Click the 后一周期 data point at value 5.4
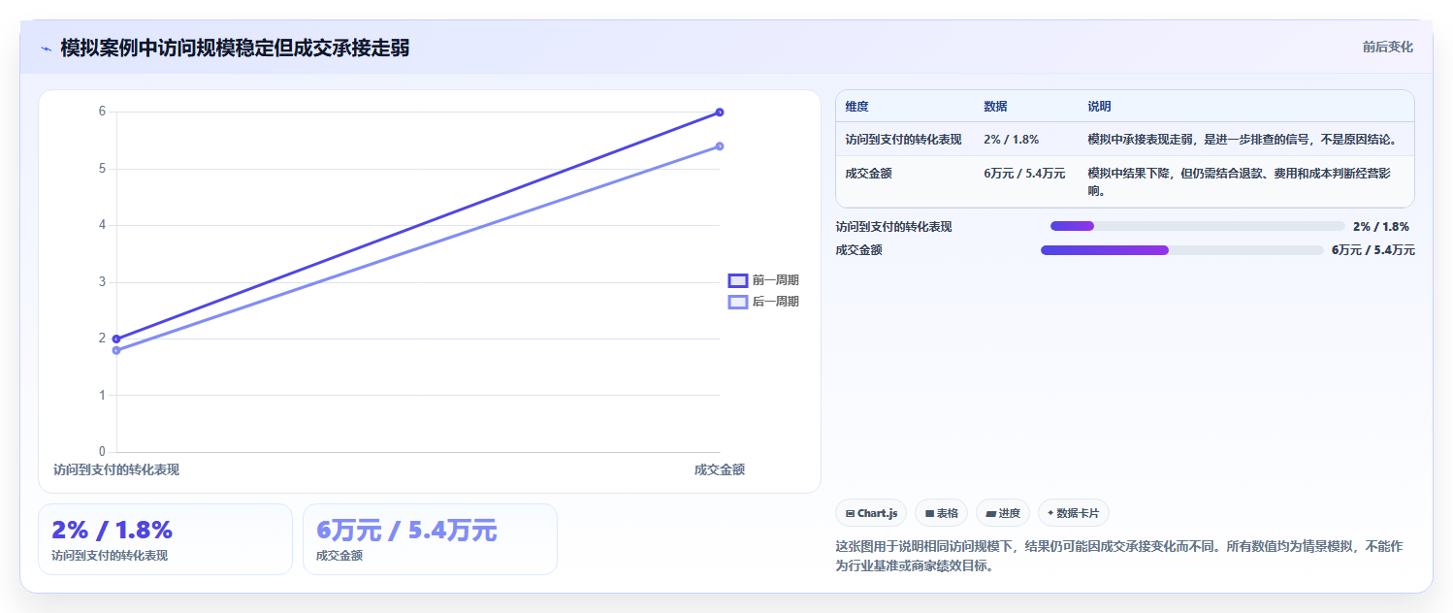The height and width of the screenshot is (613, 1453). point(720,146)
